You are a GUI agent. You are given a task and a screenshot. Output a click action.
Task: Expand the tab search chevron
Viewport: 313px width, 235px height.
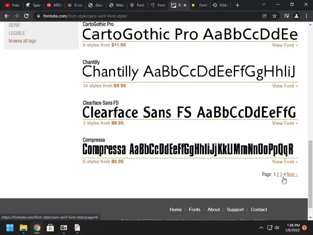[x=264, y=4]
